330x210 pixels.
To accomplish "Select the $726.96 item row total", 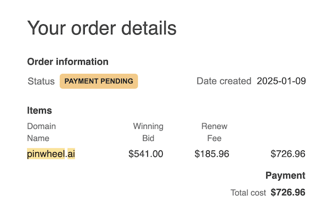I will (x=288, y=154).
